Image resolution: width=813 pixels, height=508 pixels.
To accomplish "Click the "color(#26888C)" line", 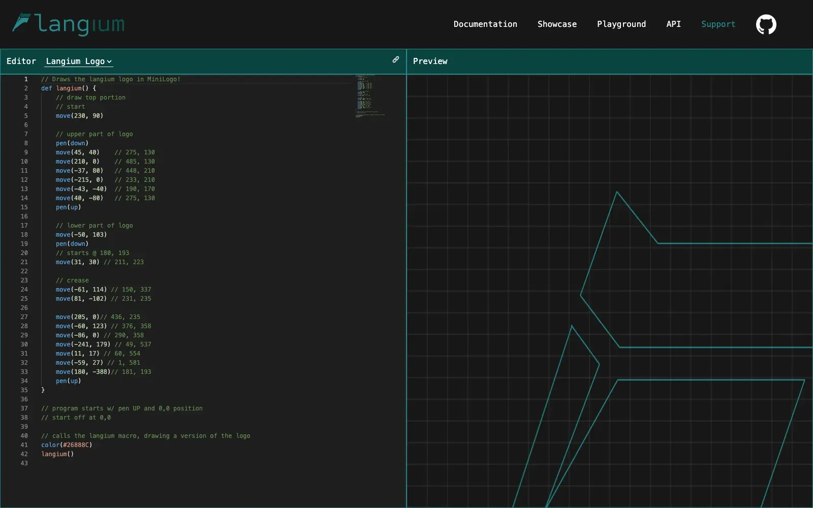I will point(67,445).
